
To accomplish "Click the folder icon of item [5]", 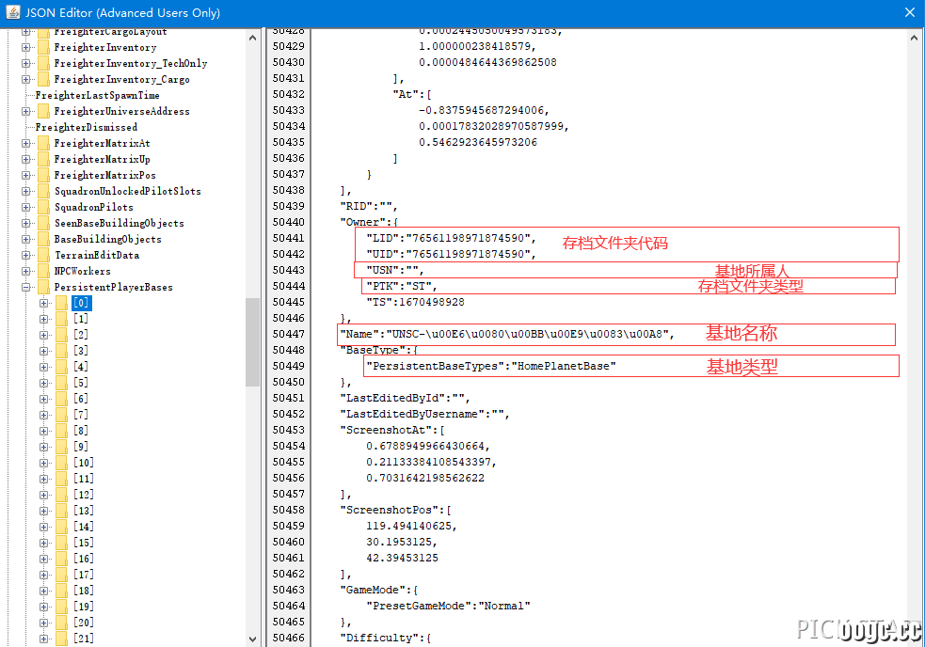I will click(62, 383).
